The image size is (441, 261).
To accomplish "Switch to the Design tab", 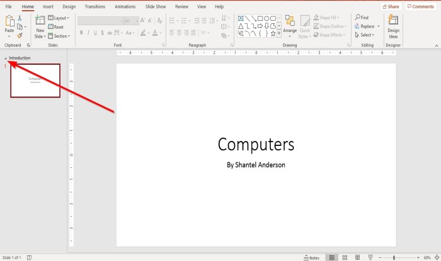I will 69,6.
